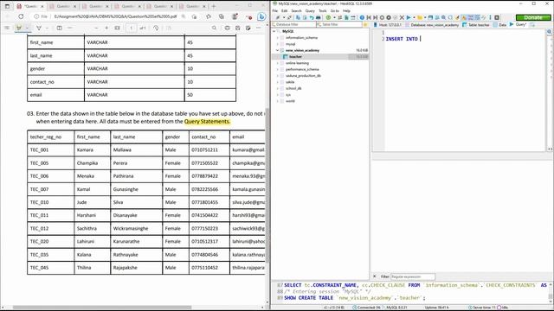Open HeidiSQL help blue question icon
The height and width of the screenshot is (311, 554).
362,17
